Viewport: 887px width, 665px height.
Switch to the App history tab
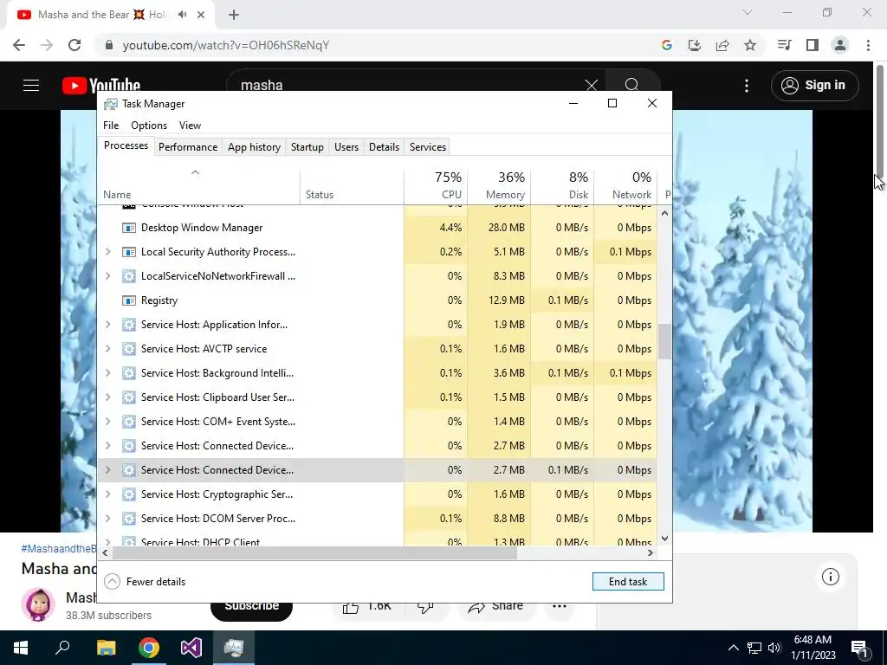click(x=254, y=147)
